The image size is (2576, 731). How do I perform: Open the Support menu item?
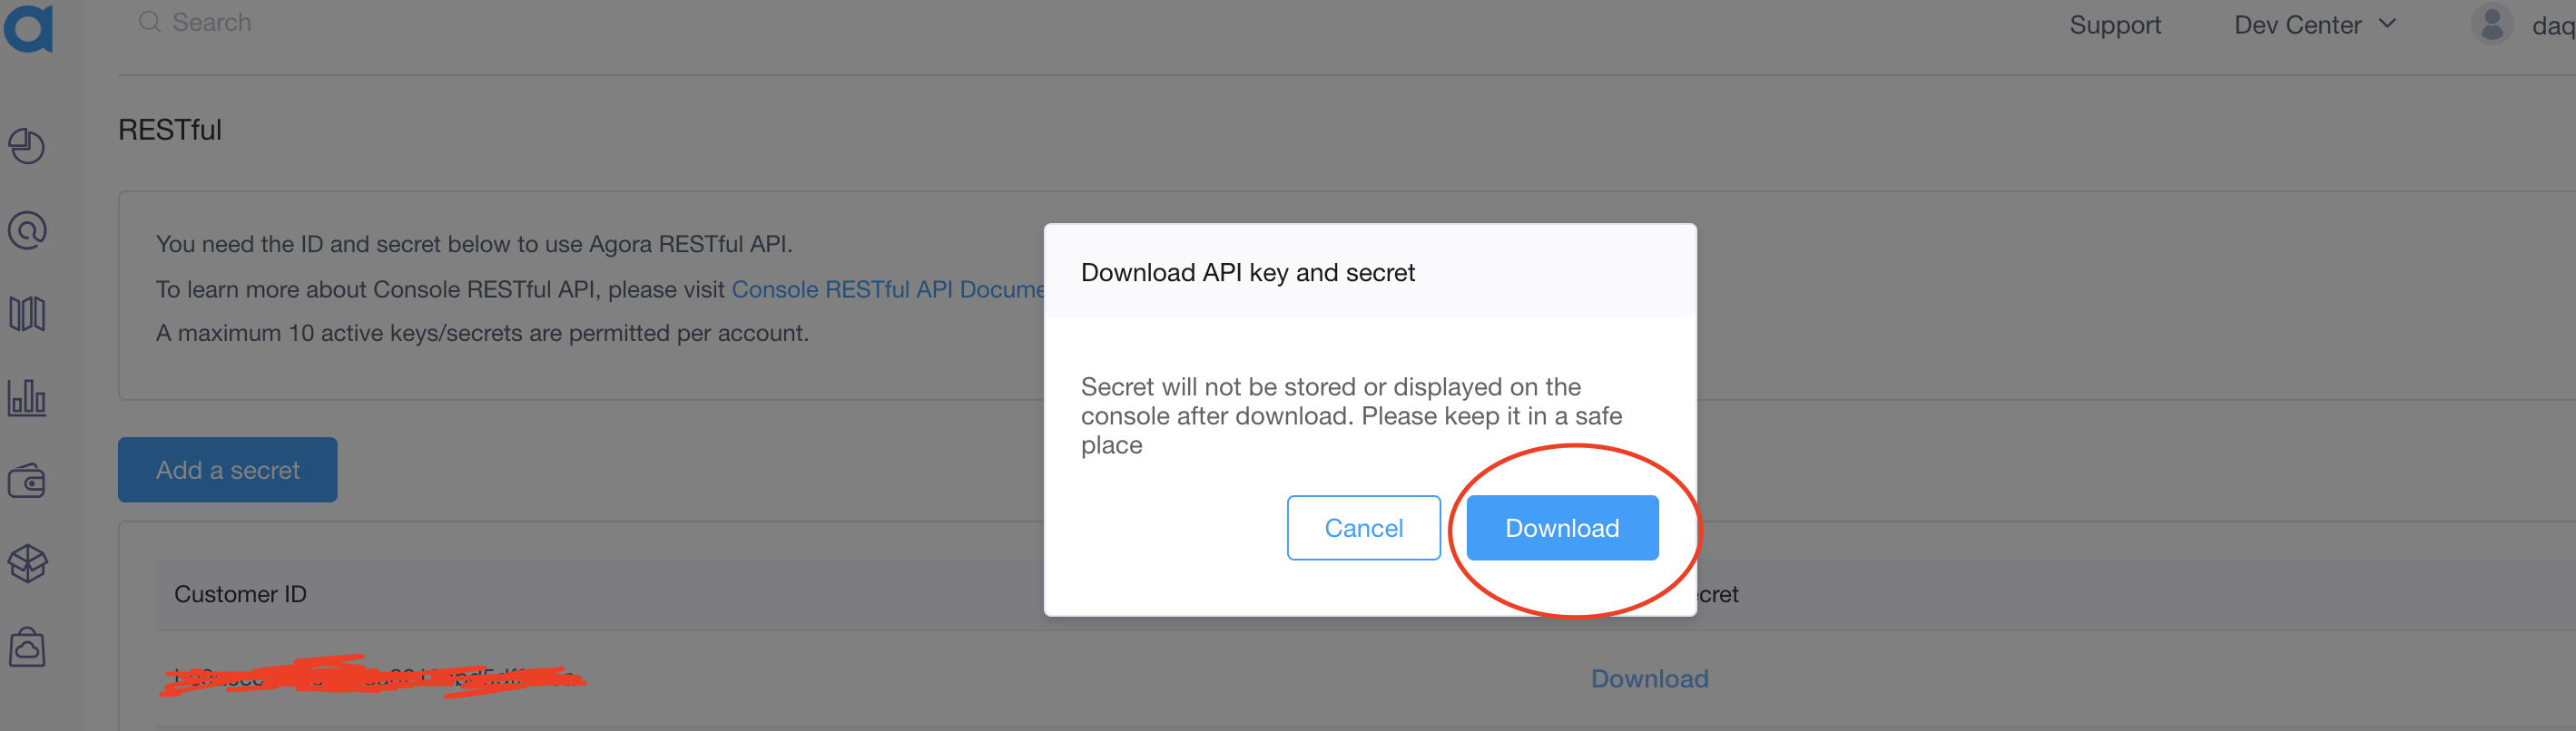coord(2114,25)
